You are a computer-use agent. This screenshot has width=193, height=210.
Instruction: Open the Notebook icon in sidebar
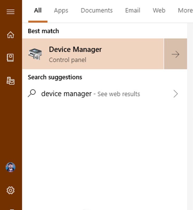[x=10, y=58]
